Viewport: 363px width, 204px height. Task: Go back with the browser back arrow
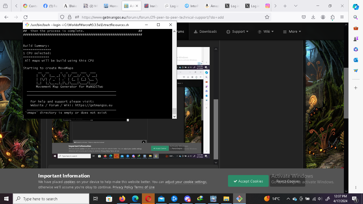tap(6, 17)
